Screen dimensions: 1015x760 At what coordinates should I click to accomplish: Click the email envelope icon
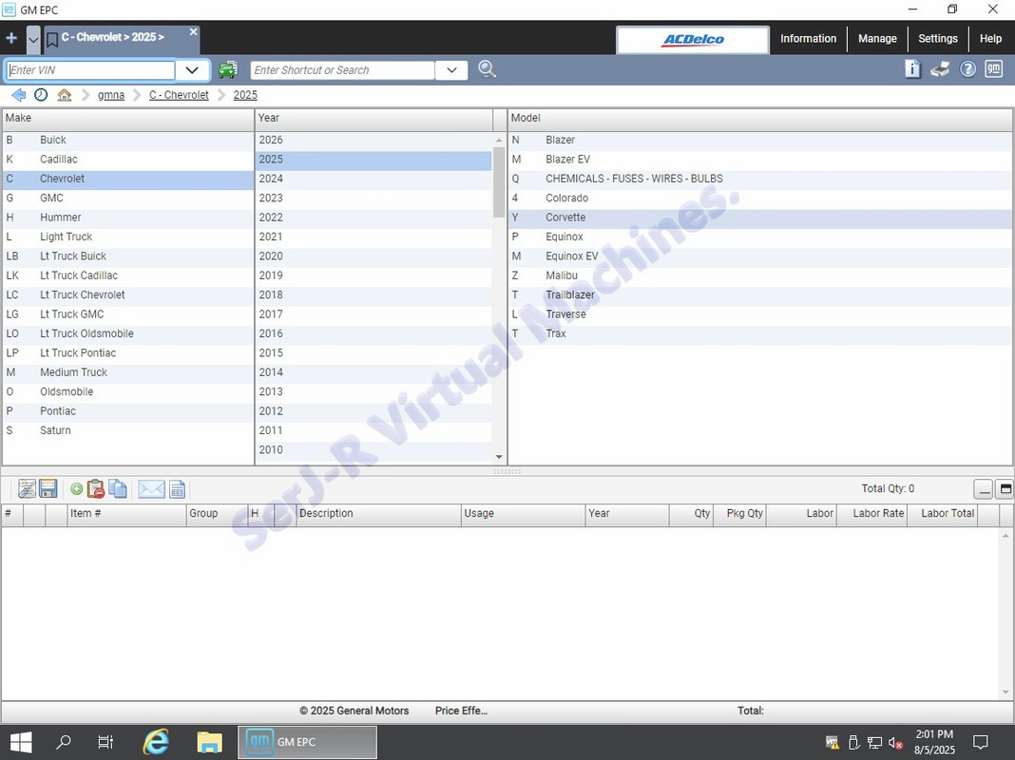tap(151, 489)
